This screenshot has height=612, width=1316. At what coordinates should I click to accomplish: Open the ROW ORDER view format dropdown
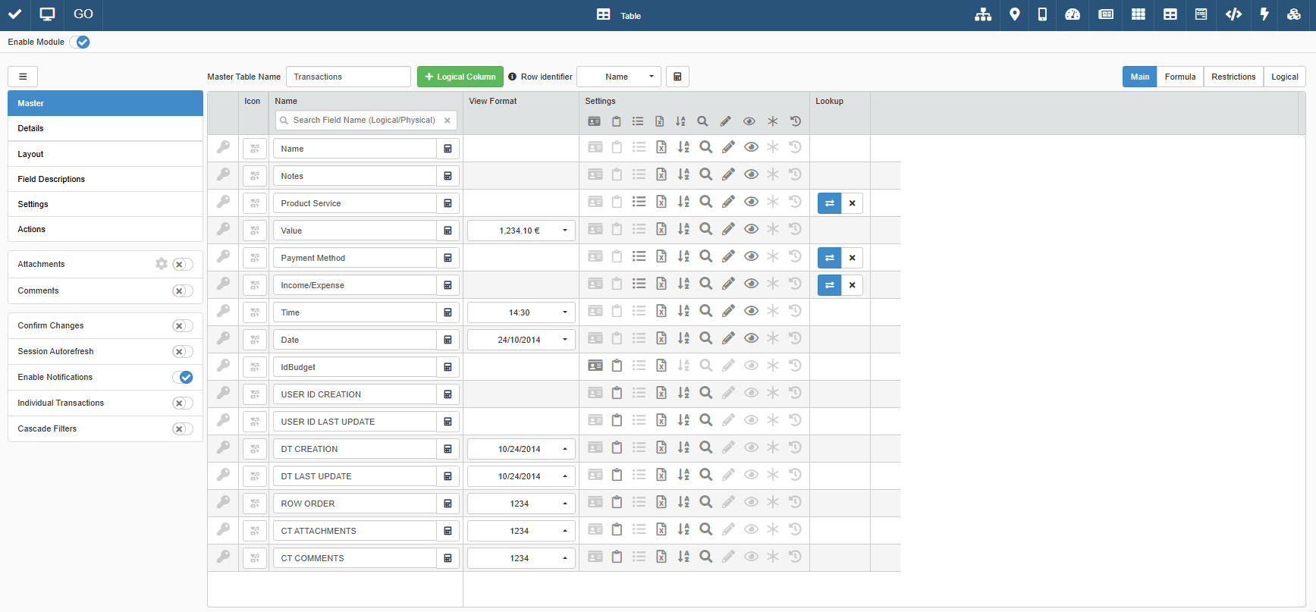(521, 504)
